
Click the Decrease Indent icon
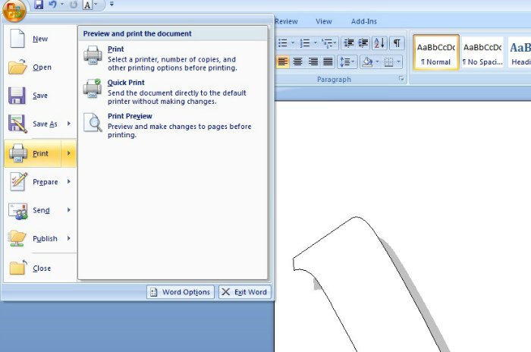348,43
